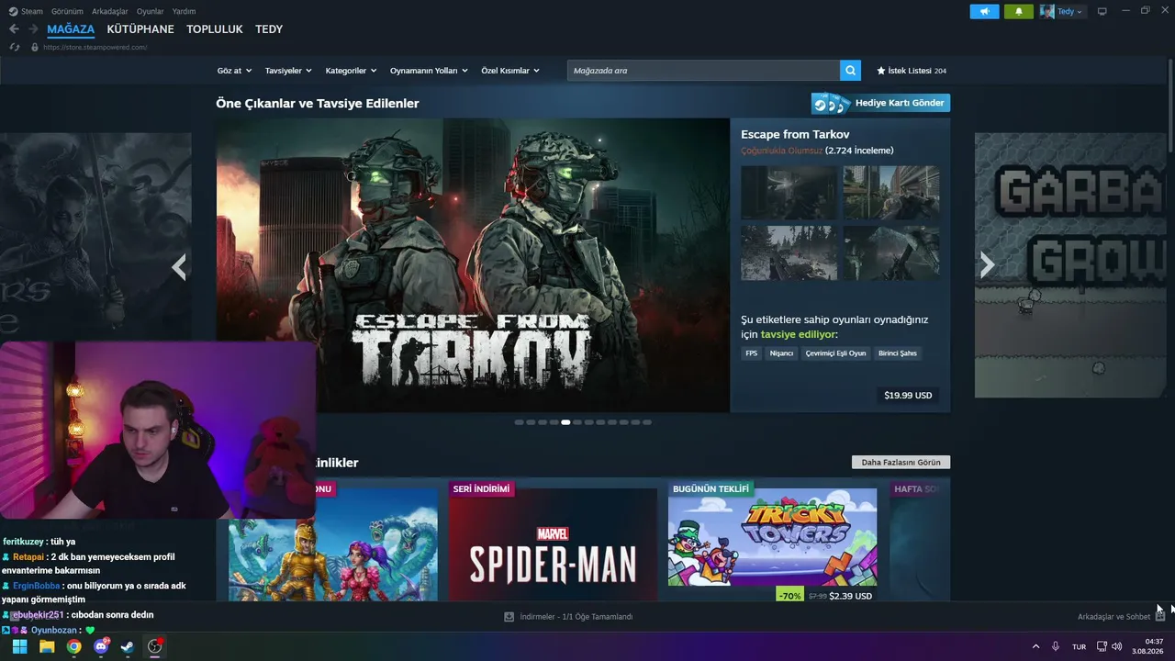Open the TUR input language indicator
The width and height of the screenshot is (1175, 661).
[1080, 646]
